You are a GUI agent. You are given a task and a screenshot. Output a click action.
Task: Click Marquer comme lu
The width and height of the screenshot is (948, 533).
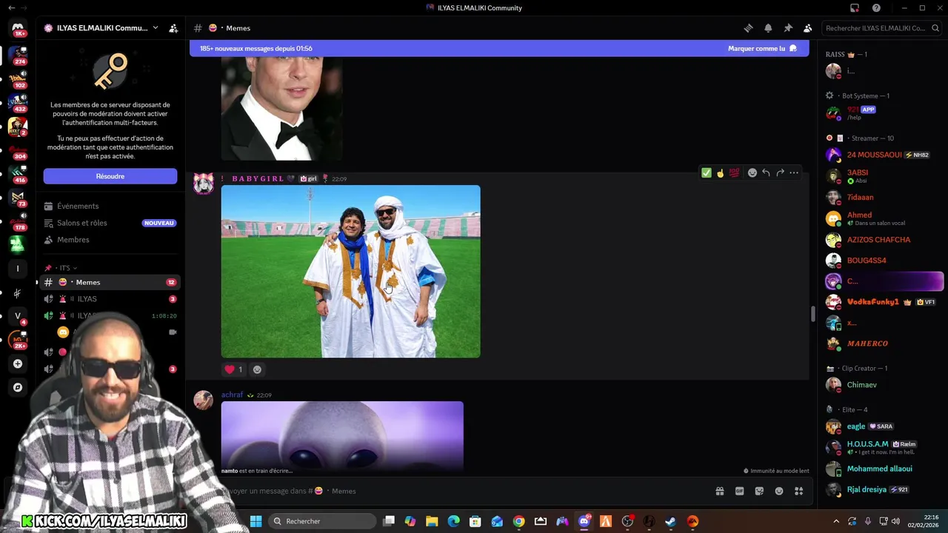click(x=762, y=49)
